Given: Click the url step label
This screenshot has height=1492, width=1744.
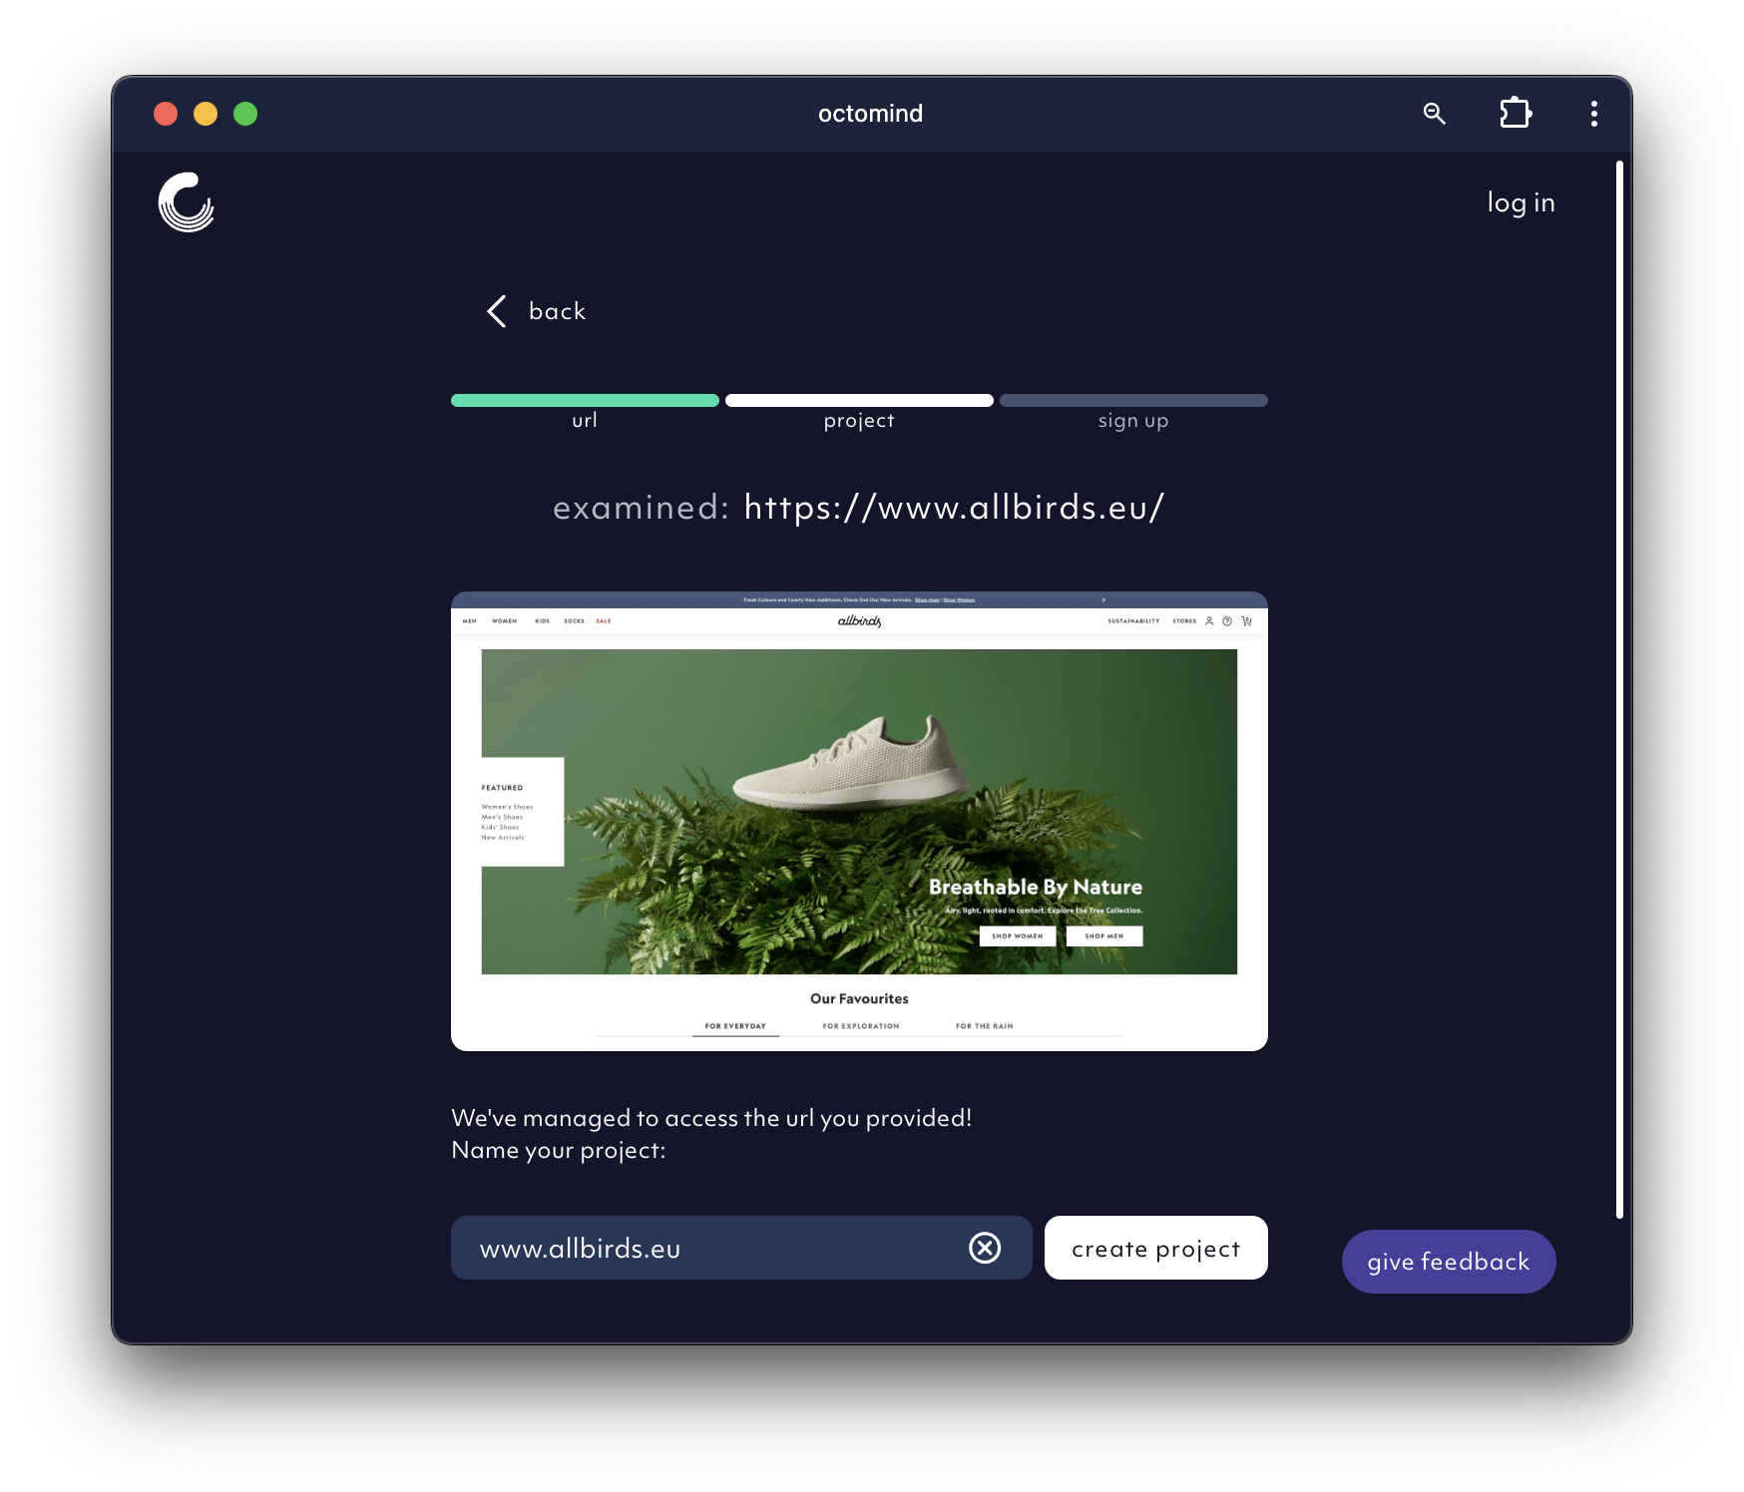Looking at the screenshot, I should click(585, 420).
